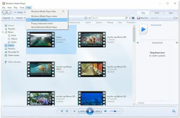The height and width of the screenshot is (118, 180).
Task: Click the Back/Forward navigation buttons
Action: 7,12
